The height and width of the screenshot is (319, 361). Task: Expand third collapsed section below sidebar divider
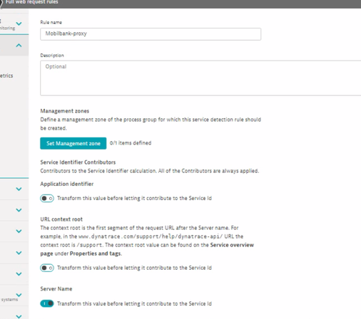pos(19,231)
